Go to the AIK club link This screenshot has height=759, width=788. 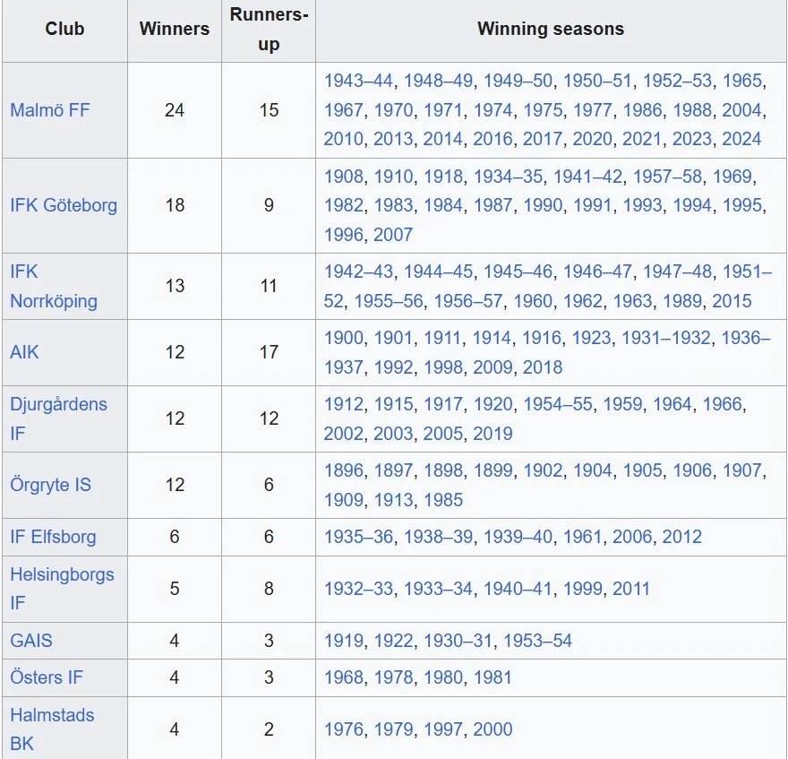(x=25, y=352)
